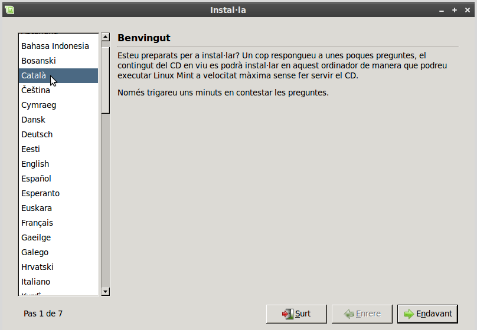Maximize the Instal·la window with plus button
Image resolution: width=477 pixels, height=330 pixels.
455,10
